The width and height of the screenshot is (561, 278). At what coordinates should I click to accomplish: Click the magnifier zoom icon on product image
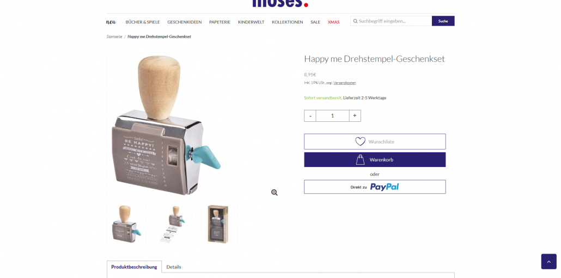pos(275,193)
